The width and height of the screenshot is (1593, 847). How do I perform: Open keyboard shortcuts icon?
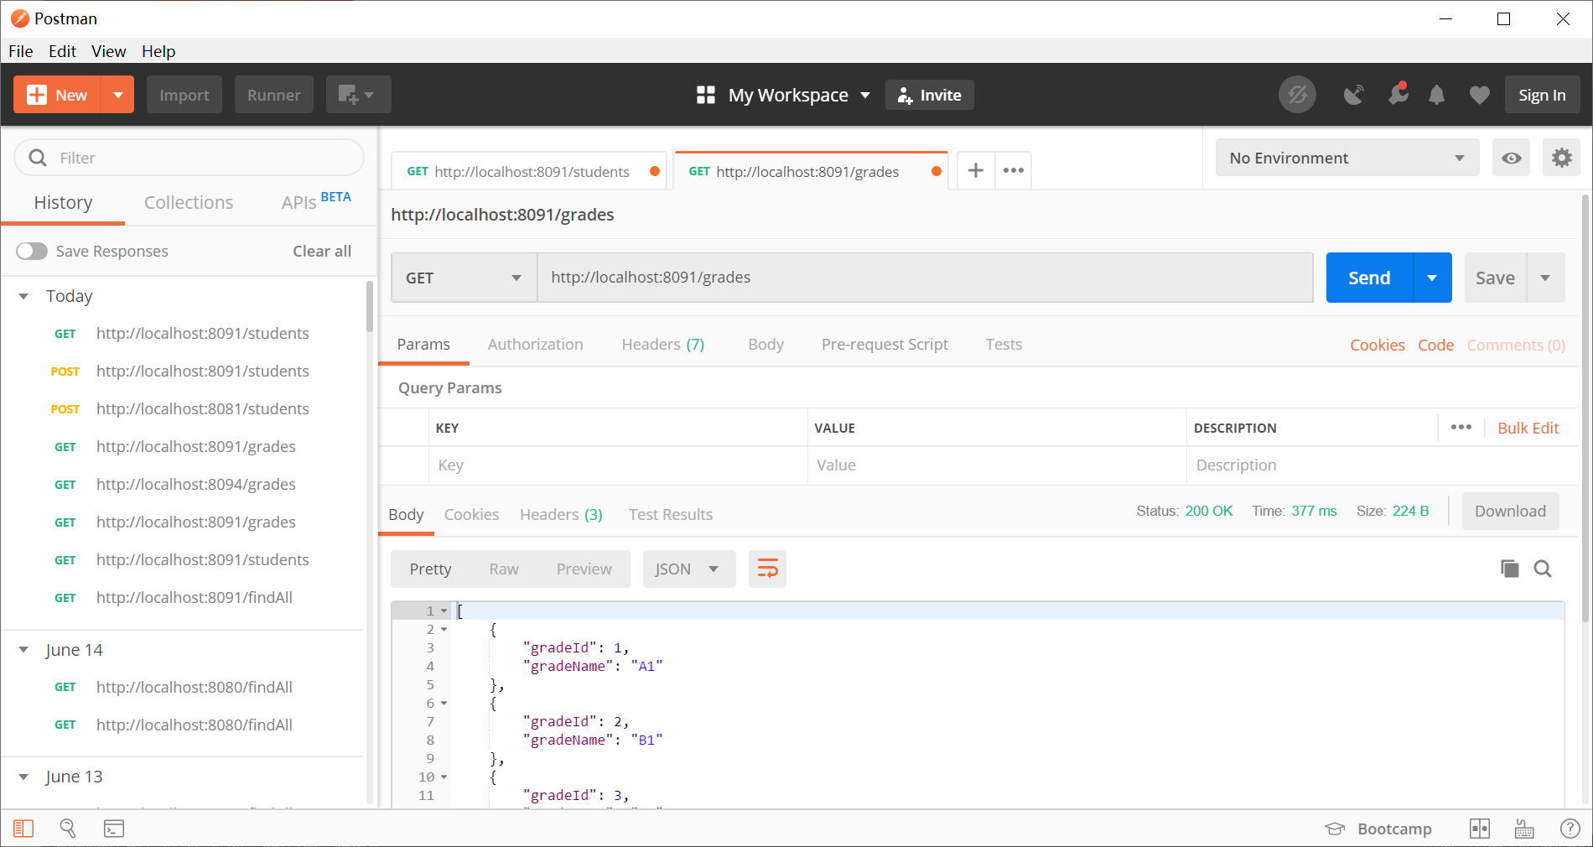pos(1524,829)
